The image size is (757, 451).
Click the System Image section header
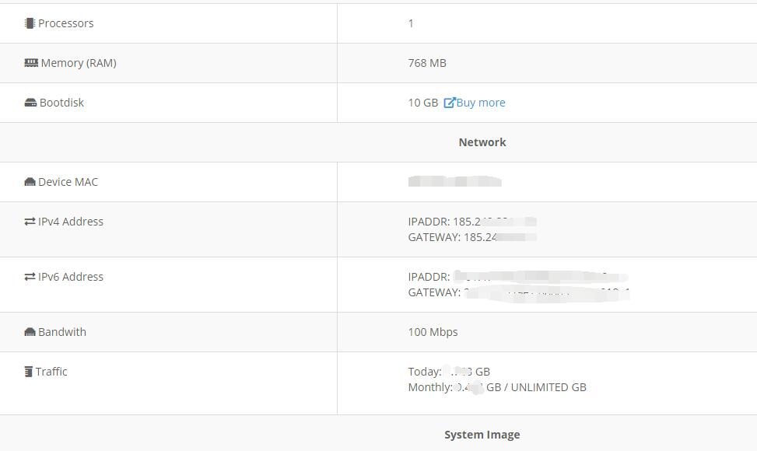point(482,435)
